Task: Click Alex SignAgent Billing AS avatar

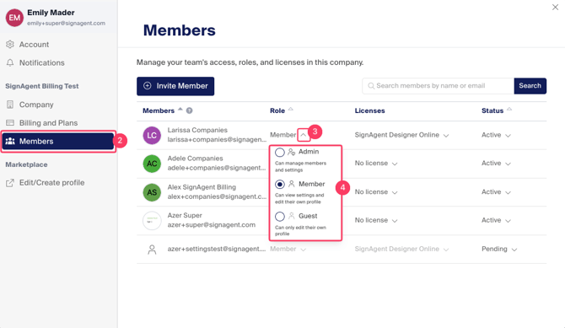Action: pyautogui.click(x=152, y=192)
